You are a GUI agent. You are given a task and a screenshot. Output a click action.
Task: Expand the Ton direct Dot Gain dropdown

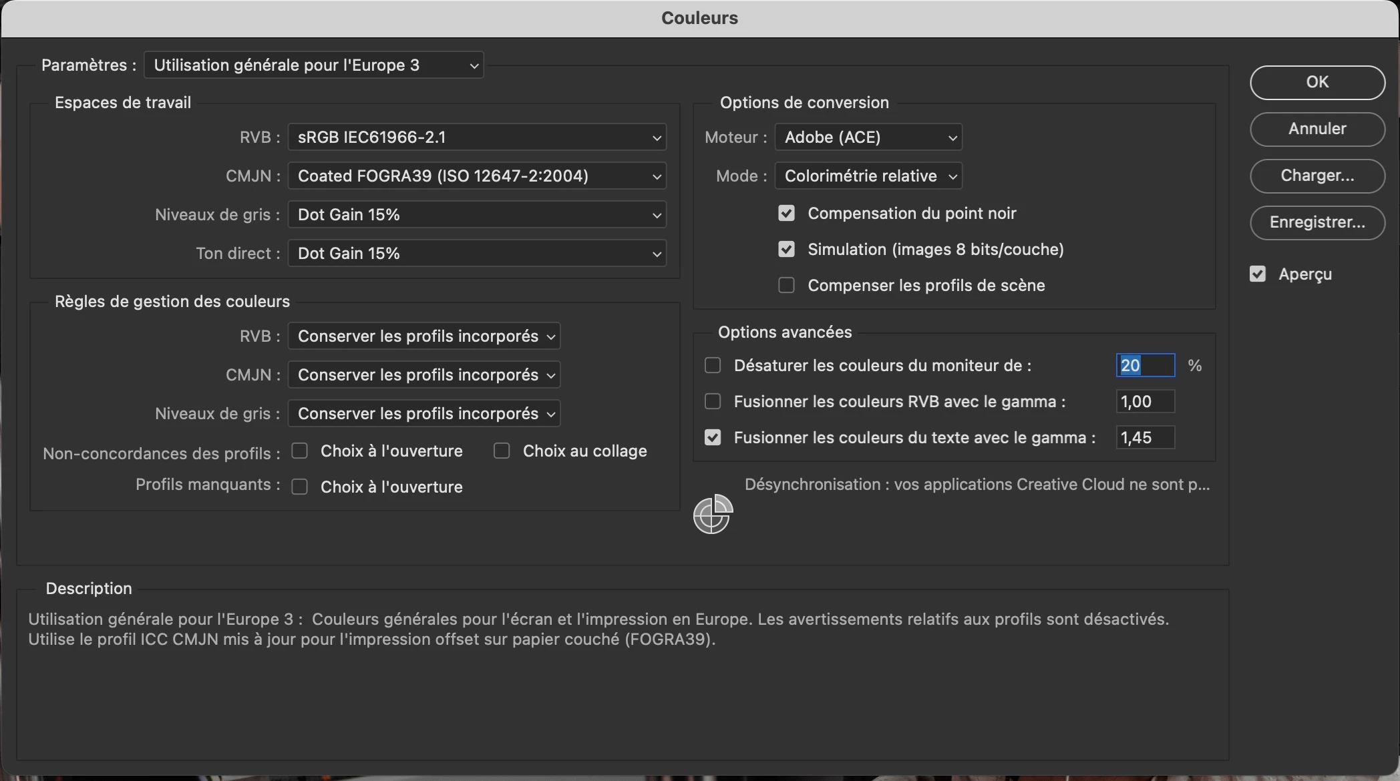tap(477, 254)
